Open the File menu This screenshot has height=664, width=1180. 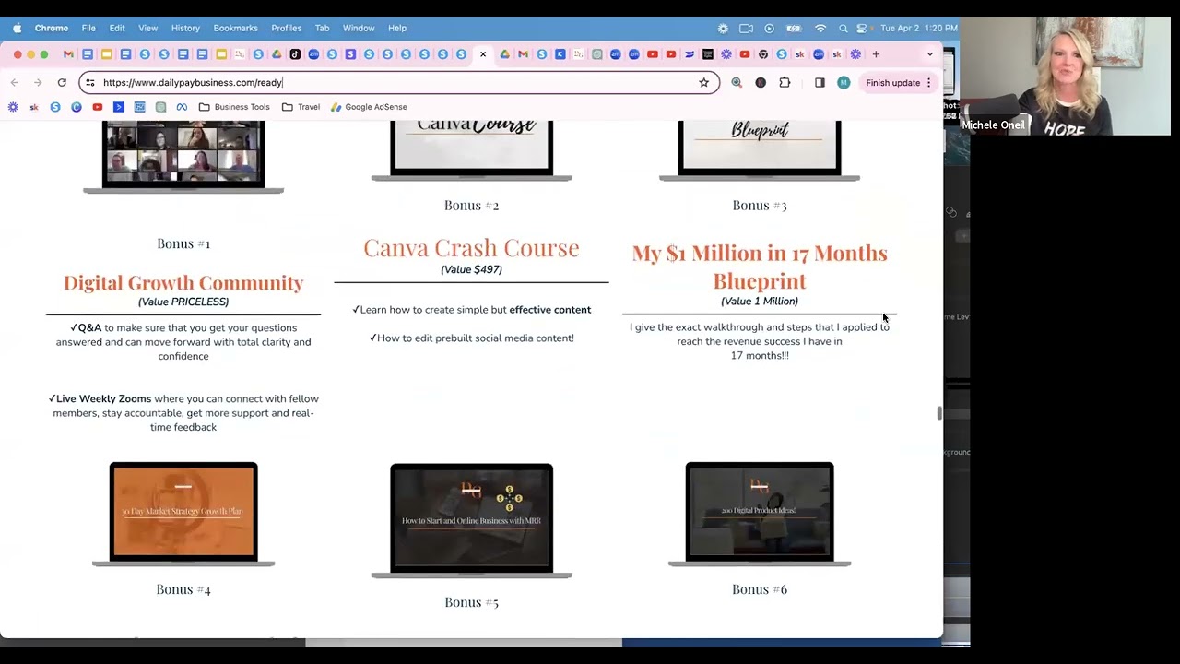88,28
